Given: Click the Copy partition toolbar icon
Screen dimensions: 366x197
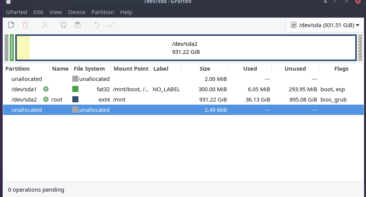Looking at the screenshot, I should point(63,25).
